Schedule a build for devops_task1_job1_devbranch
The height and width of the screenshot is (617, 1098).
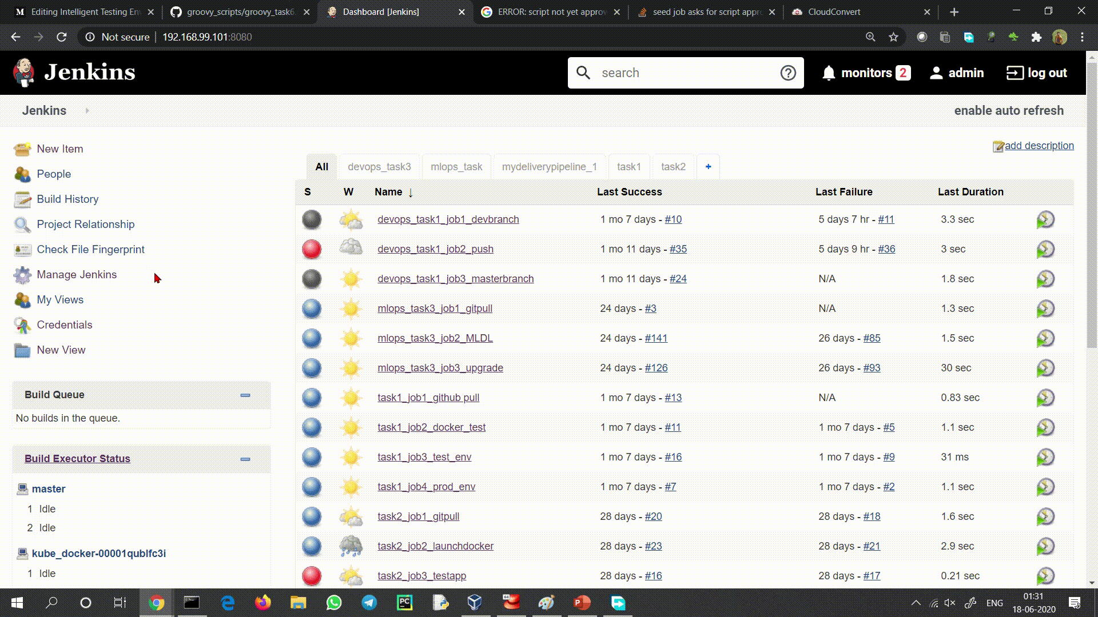1045,219
